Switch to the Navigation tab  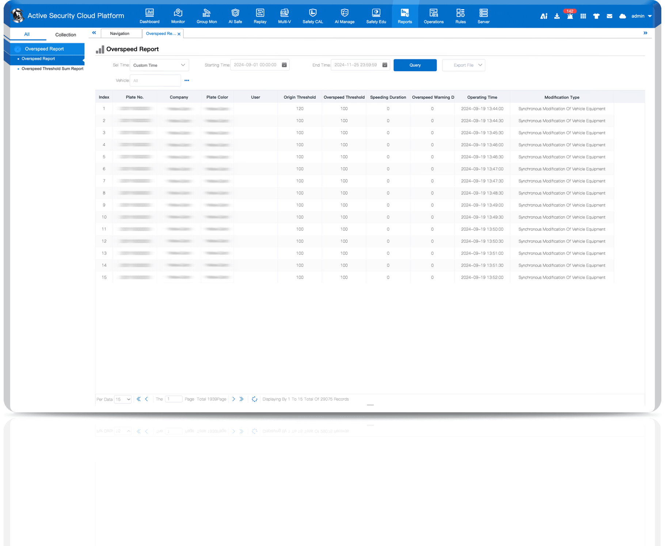120,34
